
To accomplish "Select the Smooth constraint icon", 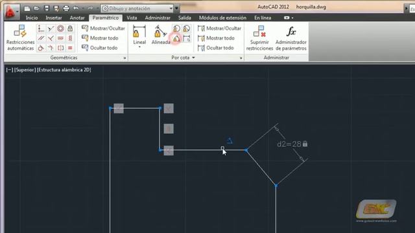I will [51, 48].
